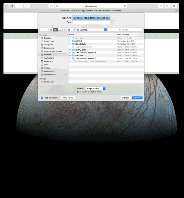Show Reader view icon in address bar
The width and height of the screenshot is (184, 198).
57,6
